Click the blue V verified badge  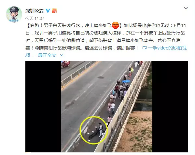(x=48, y=11)
